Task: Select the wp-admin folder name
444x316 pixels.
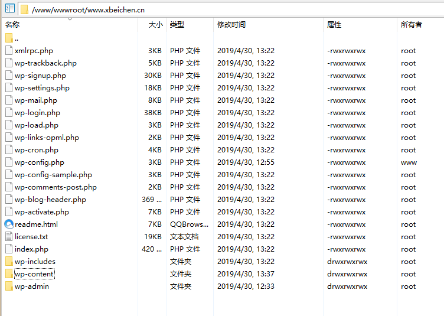Action: (32, 286)
